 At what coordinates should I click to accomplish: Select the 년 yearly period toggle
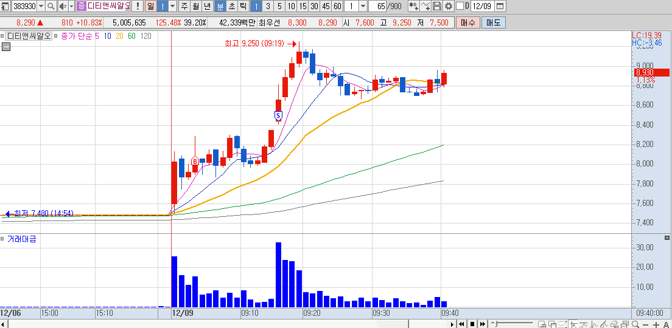(x=207, y=6)
